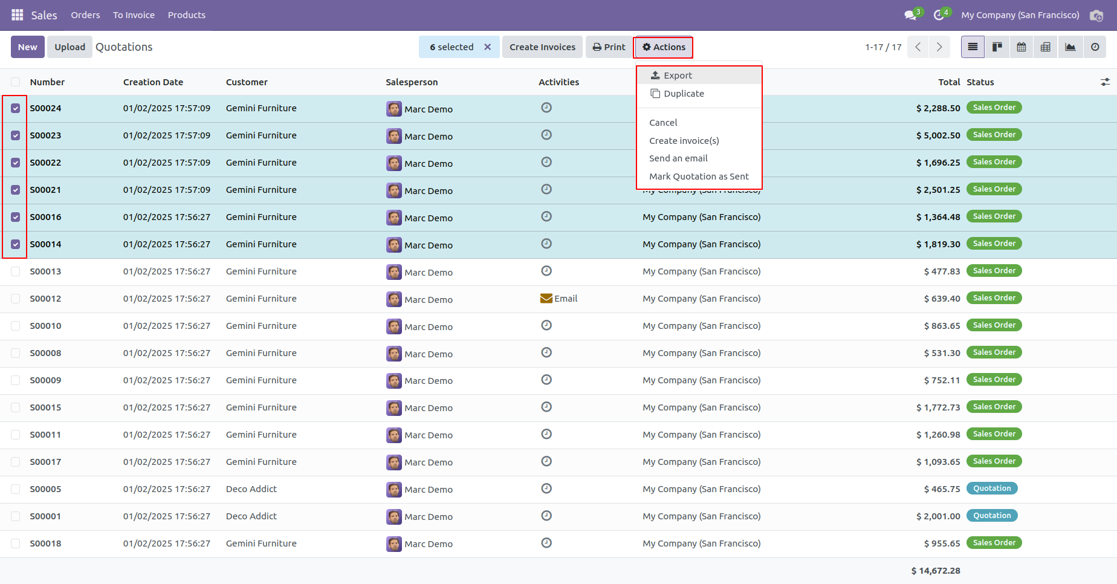Uncheck the S00021 row checkbox

[x=16, y=190]
